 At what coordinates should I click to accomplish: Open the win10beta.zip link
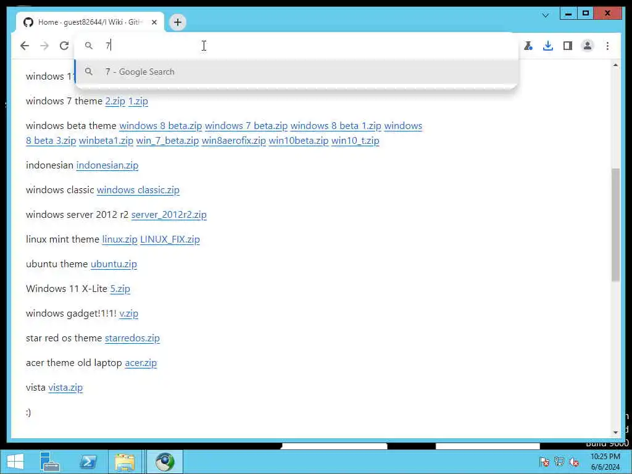click(x=299, y=141)
